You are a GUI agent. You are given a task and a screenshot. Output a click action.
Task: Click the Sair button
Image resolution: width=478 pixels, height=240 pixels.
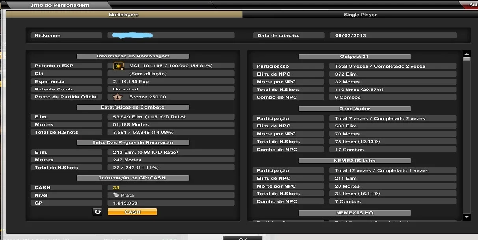(472, 5)
